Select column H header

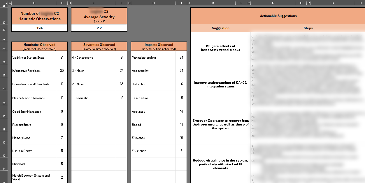click(153, 3)
